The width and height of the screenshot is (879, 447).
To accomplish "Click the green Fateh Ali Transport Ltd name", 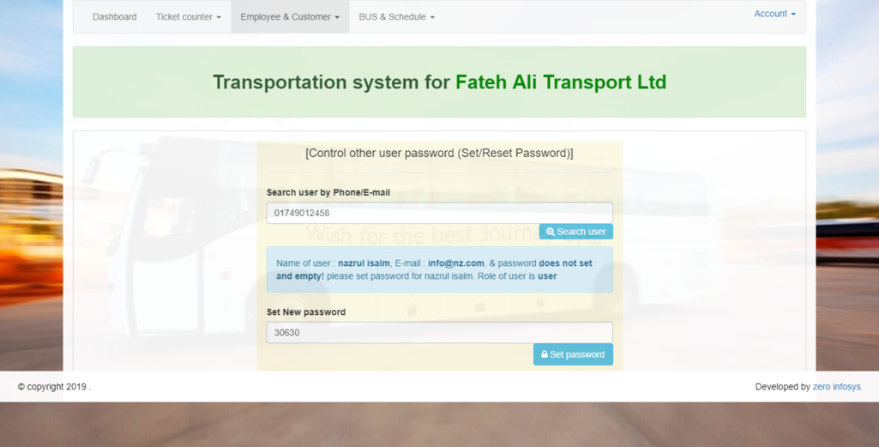I will [560, 82].
